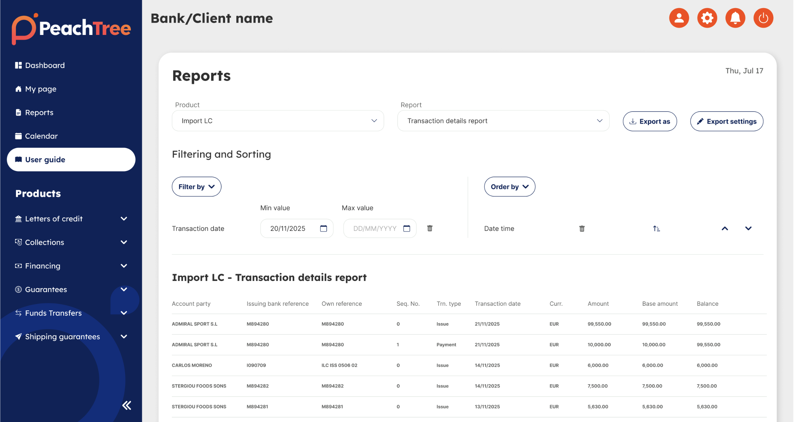Click the power logout icon

tap(763, 18)
